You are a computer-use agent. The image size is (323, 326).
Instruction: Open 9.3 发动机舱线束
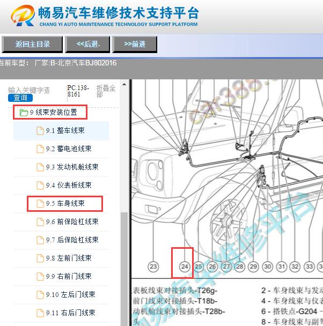[x=72, y=167]
